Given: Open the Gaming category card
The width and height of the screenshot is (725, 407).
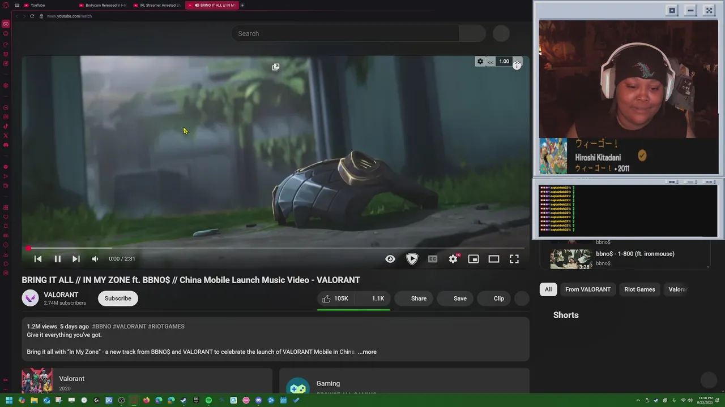Looking at the screenshot, I should (x=404, y=382).
